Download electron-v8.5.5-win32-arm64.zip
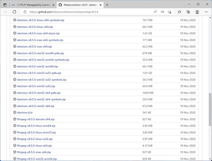Image resolution: width=212 pixels, height=161 pixels. coord(37,67)
